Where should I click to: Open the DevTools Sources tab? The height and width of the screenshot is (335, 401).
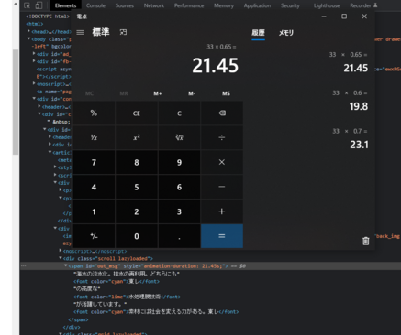click(125, 5)
